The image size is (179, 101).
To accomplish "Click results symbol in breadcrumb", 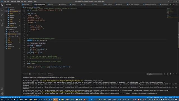I will click(x=37, y=7).
